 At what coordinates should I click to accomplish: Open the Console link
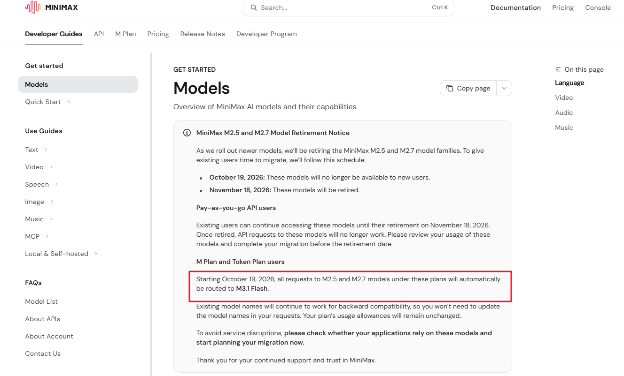[598, 8]
